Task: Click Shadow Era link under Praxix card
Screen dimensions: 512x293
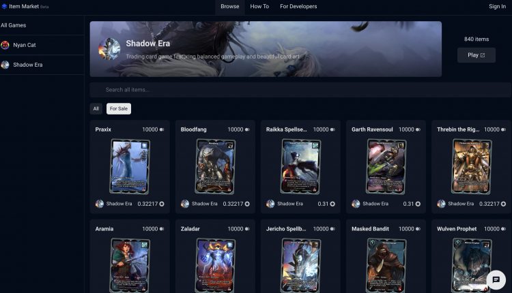Action: 119,204
